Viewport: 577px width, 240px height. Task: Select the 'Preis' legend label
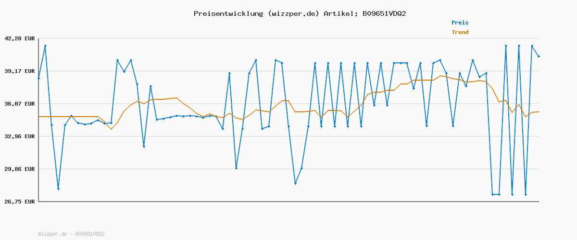click(460, 23)
